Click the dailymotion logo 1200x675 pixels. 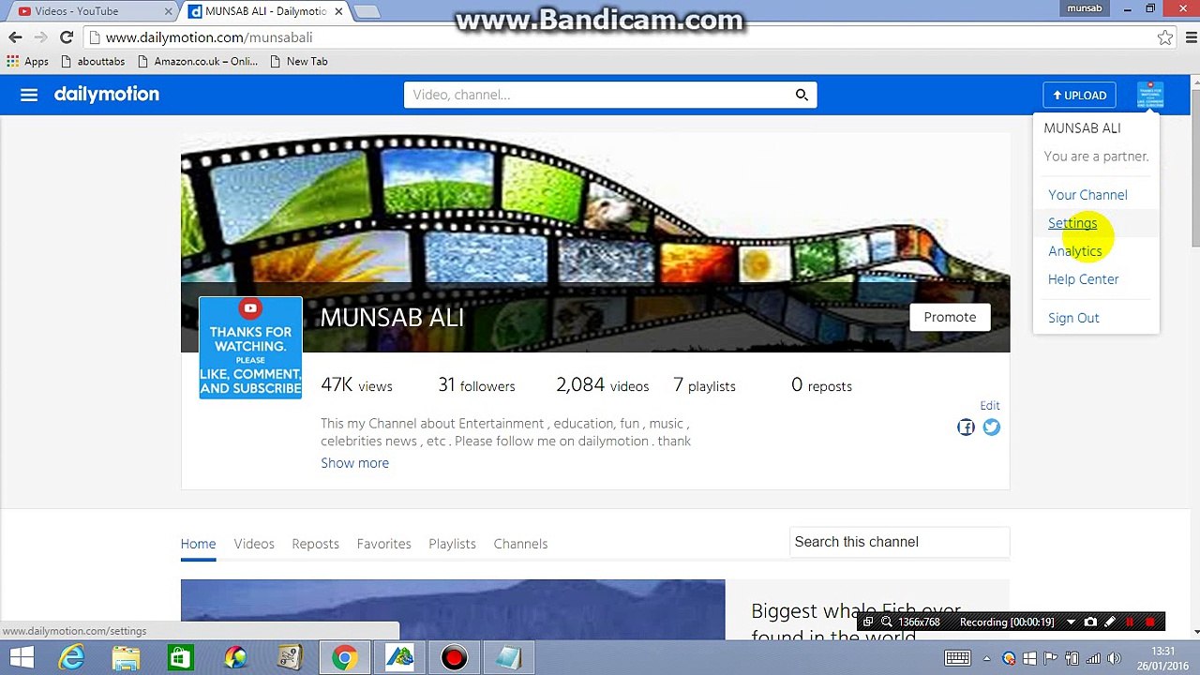(x=107, y=95)
